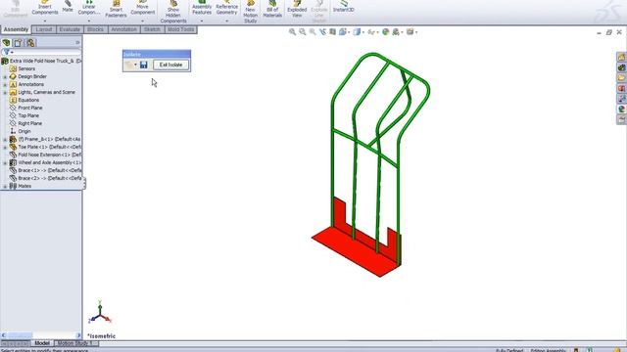Open Assembly Features dropdown arrow

coord(202,21)
